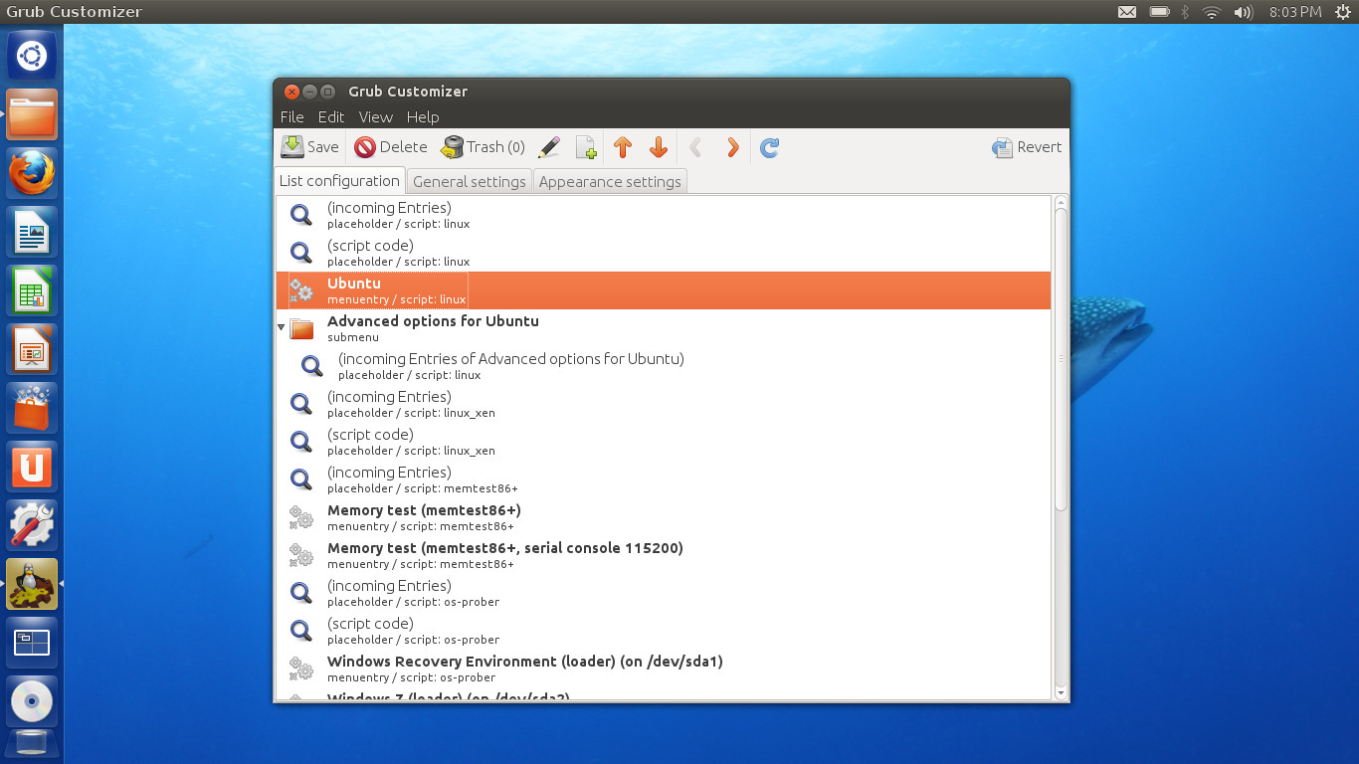Screen dimensions: 1359x764
Task: Switch to Appearance settings tab
Action: pyautogui.click(x=610, y=182)
